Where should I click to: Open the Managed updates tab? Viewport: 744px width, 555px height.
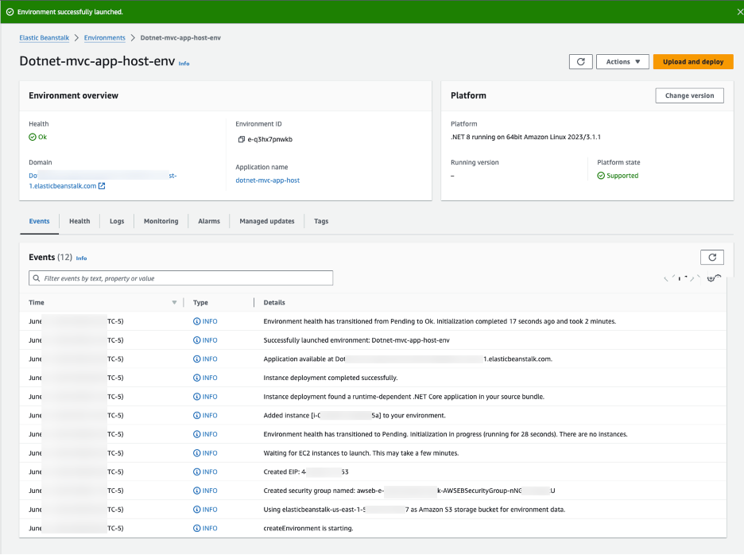tap(267, 221)
